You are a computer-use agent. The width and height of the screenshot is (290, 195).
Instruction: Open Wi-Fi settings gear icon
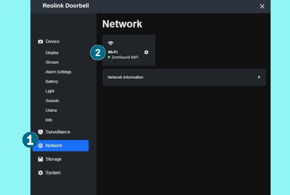click(x=146, y=52)
